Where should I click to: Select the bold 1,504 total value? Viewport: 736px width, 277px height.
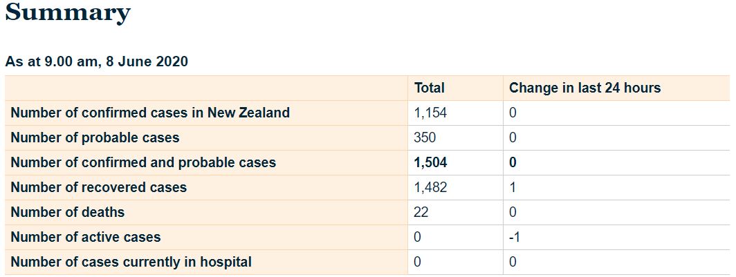click(x=430, y=162)
